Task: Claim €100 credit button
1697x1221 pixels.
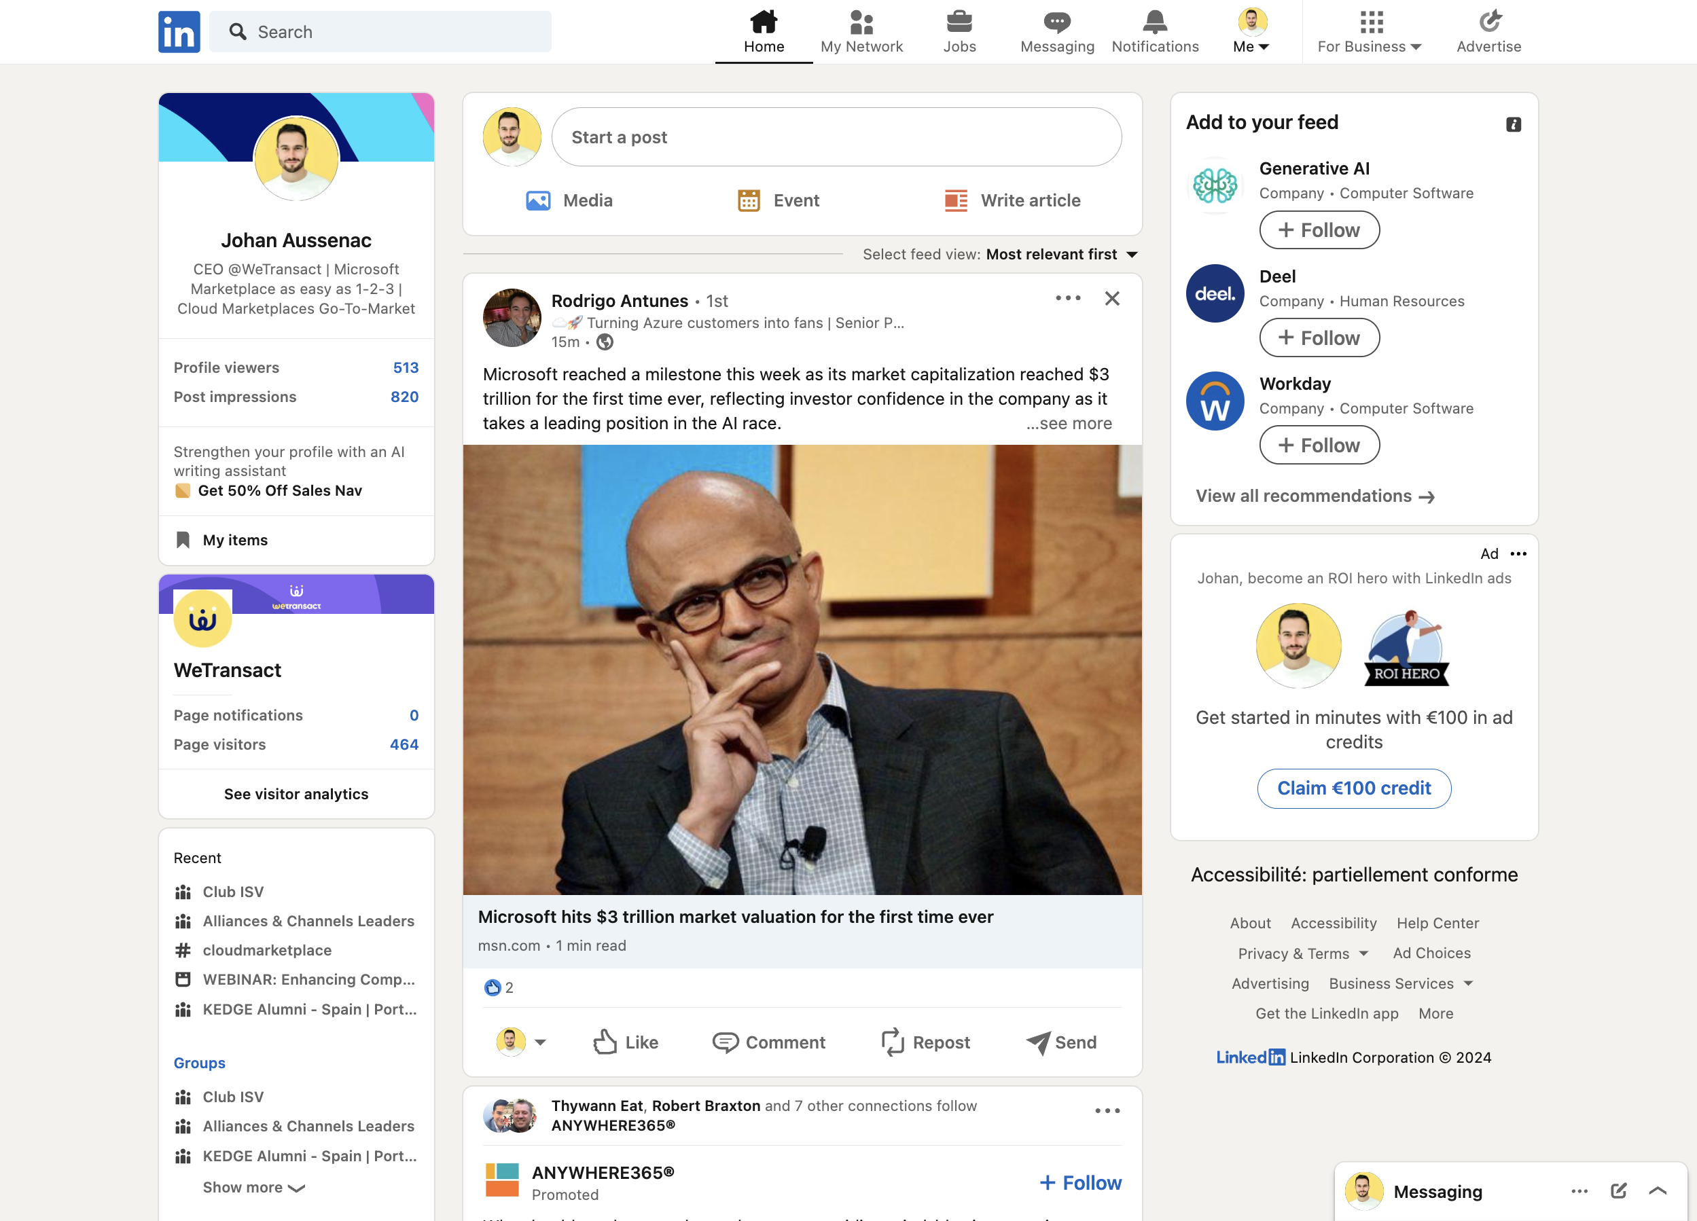Action: (1353, 788)
